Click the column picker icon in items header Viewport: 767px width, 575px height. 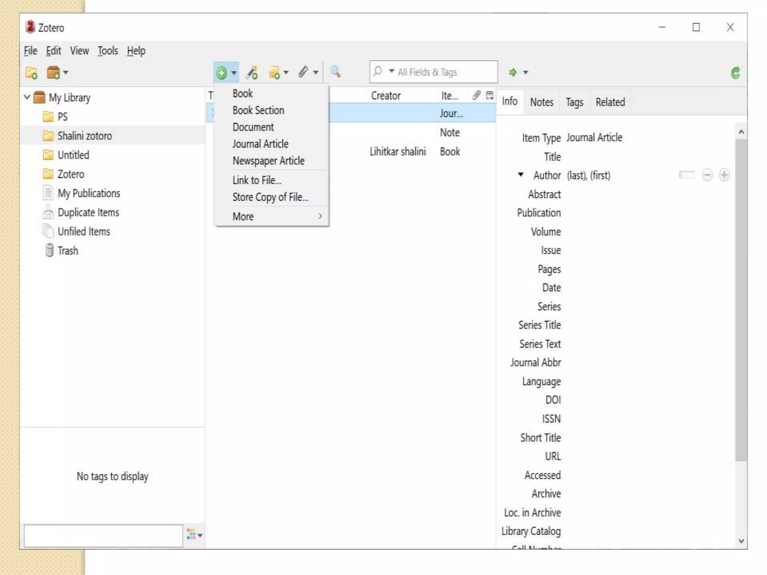tap(489, 95)
